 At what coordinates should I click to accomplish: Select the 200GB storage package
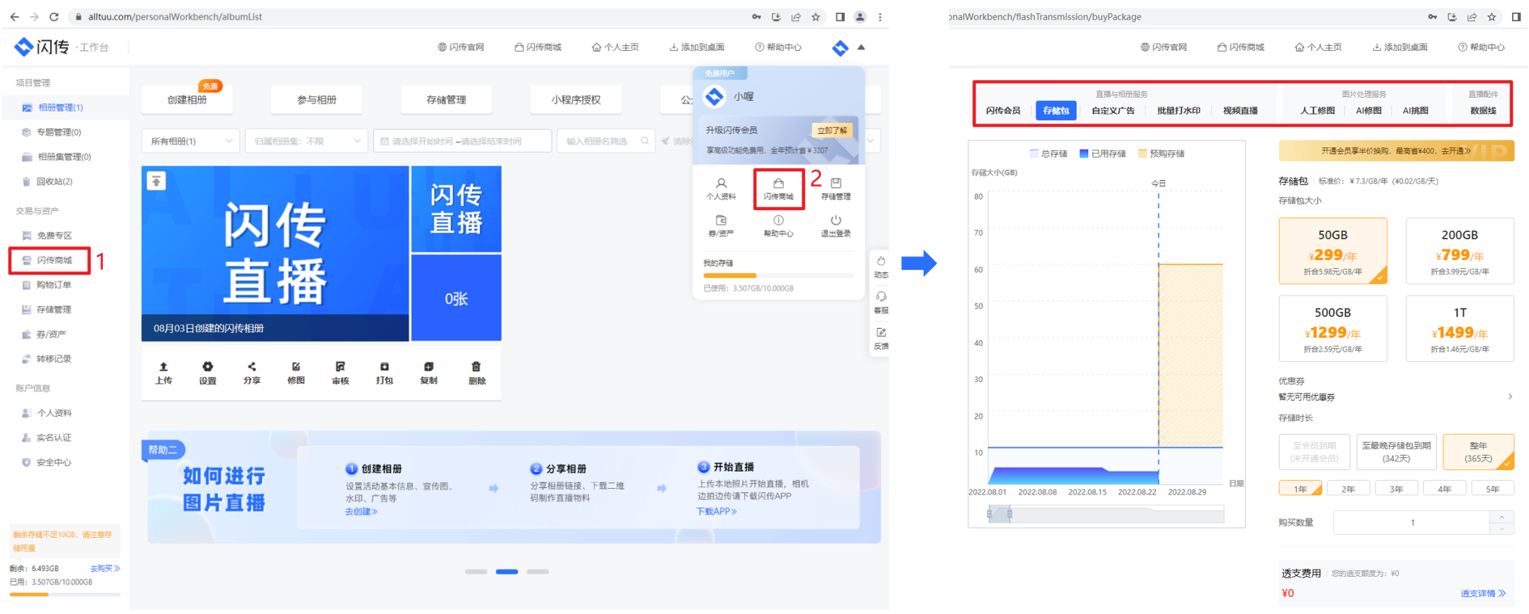(x=1459, y=250)
